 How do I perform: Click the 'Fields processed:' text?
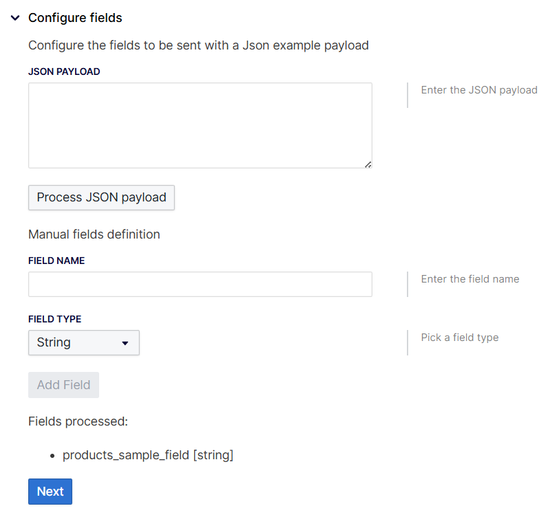tap(78, 421)
